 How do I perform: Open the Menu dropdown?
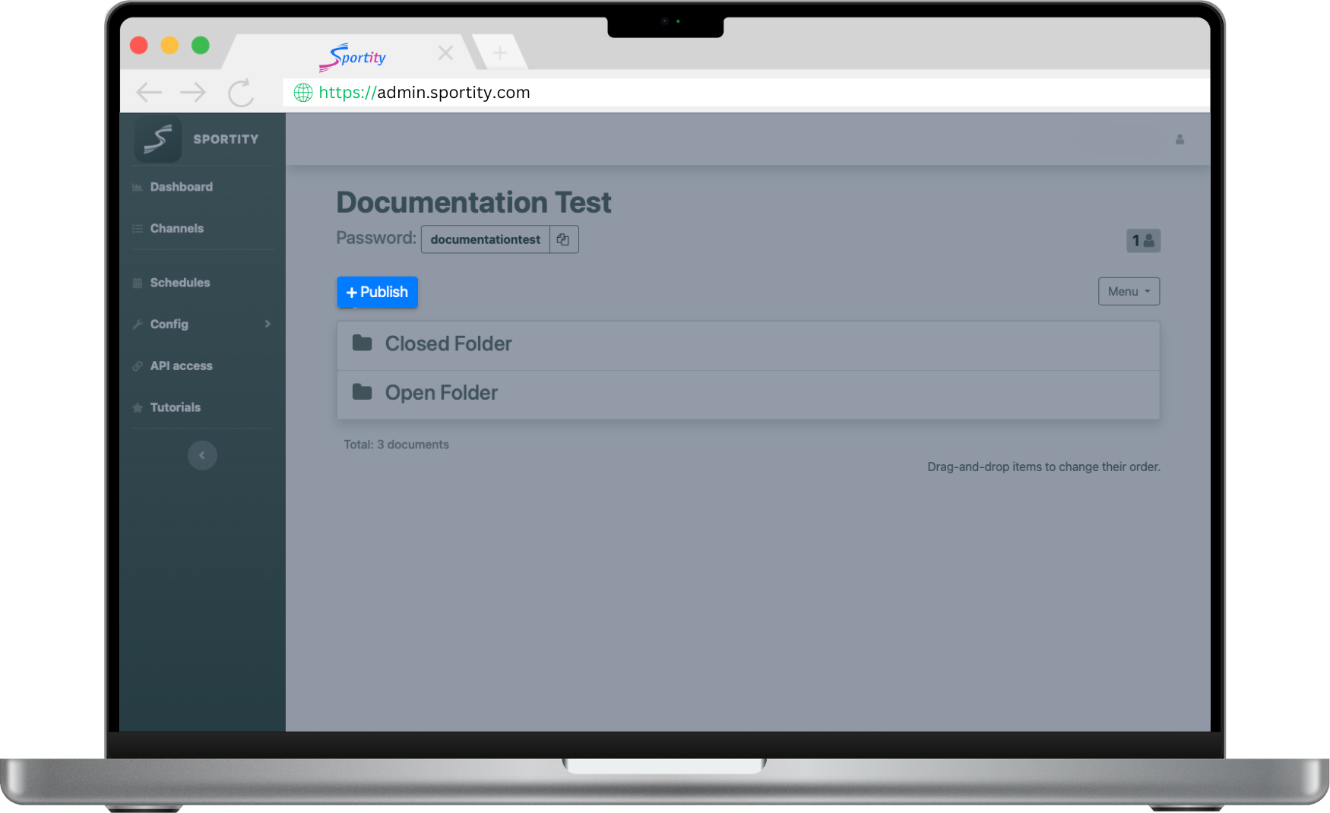coord(1129,291)
